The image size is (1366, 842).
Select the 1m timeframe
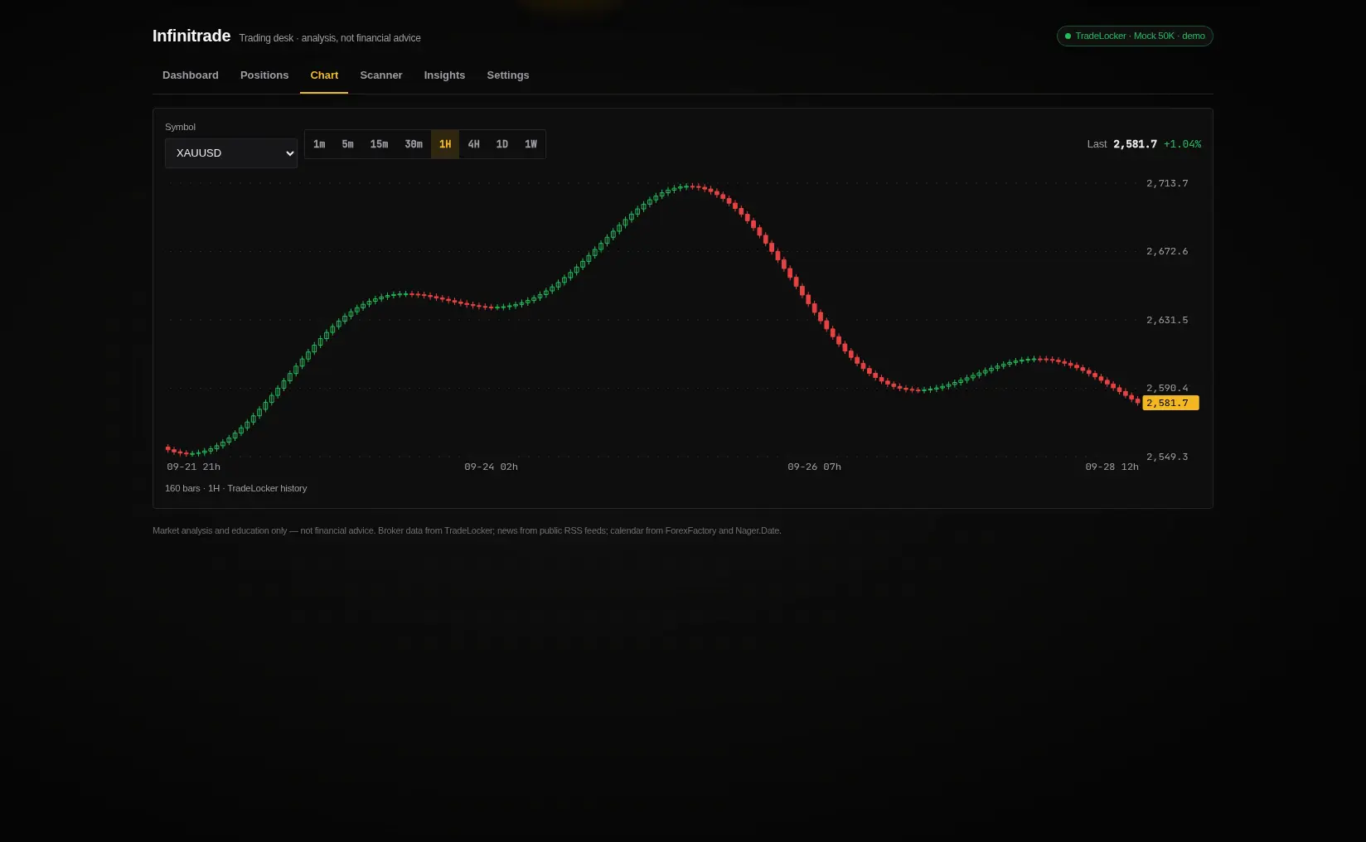coord(319,144)
